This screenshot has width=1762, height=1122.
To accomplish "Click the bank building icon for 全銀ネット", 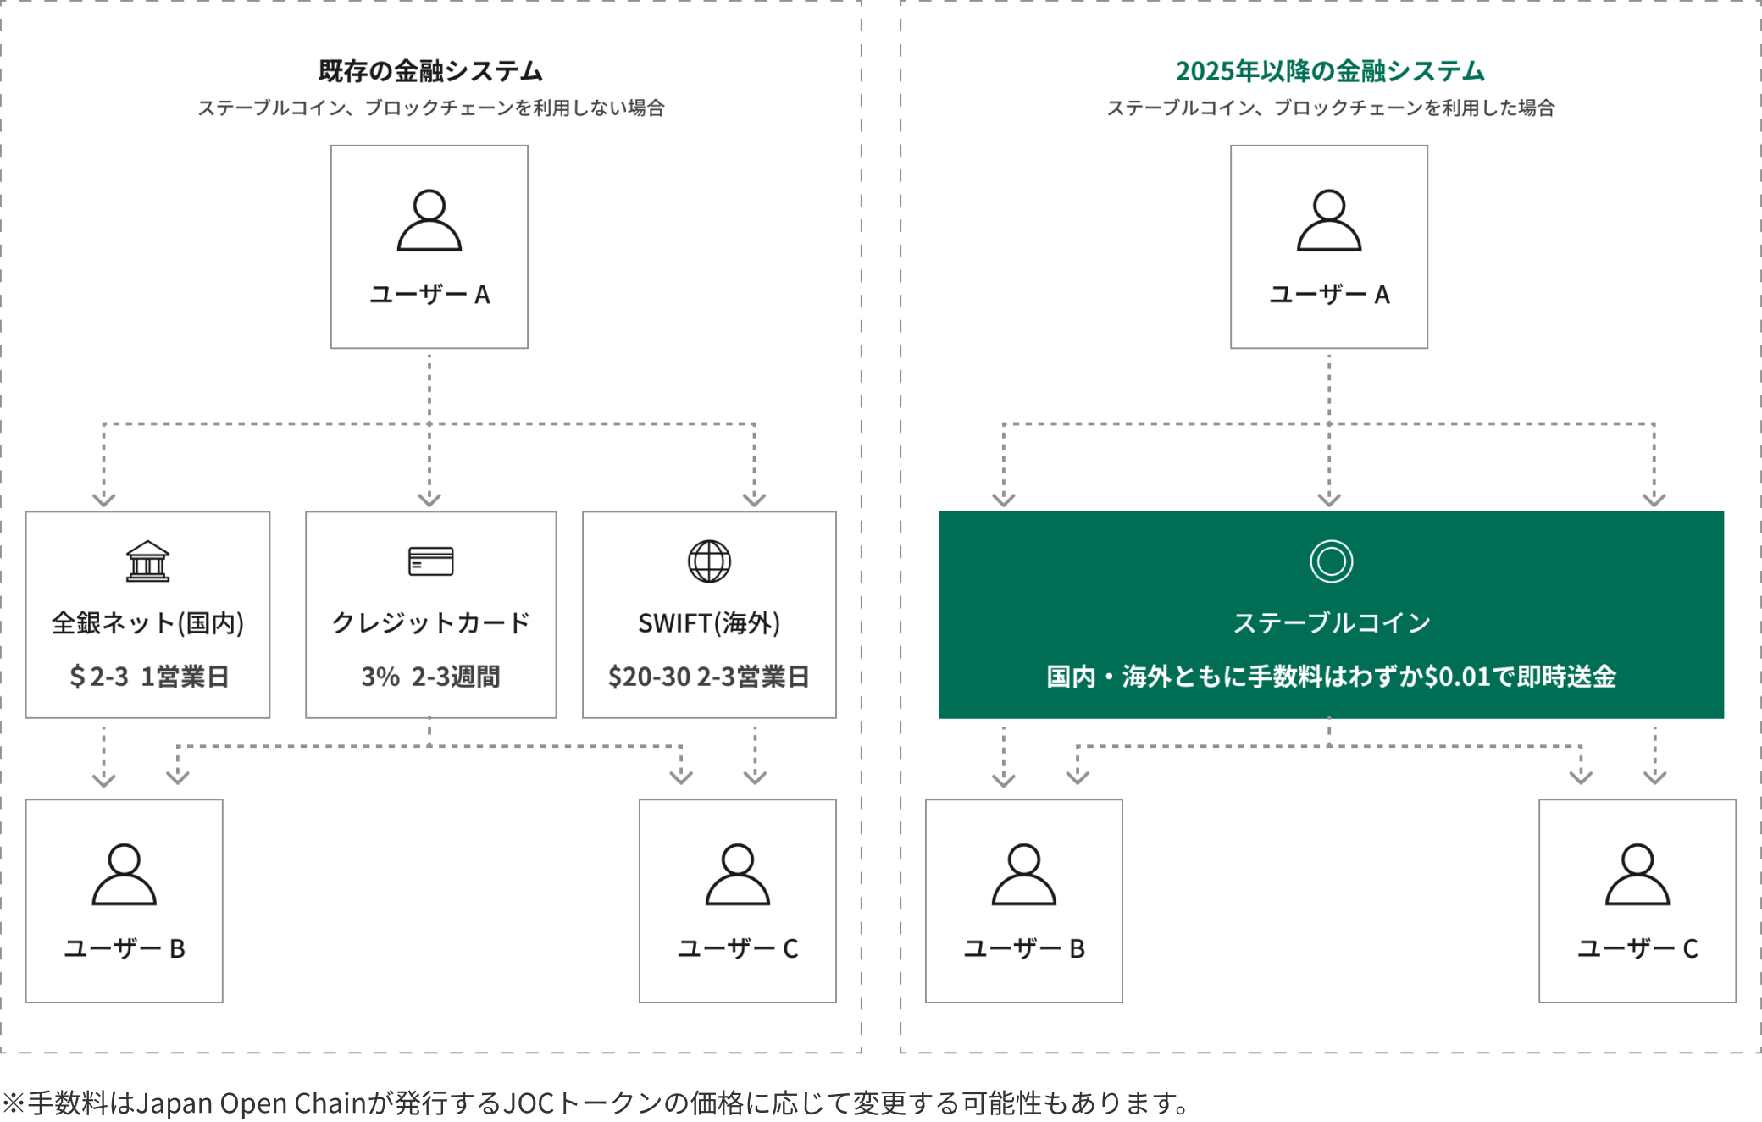I will [148, 561].
